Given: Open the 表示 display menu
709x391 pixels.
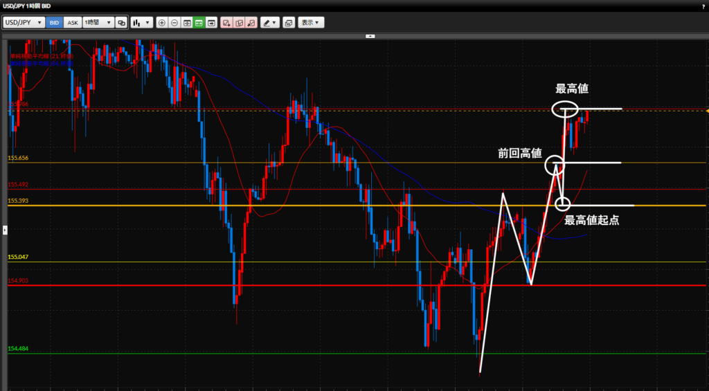Looking at the screenshot, I should tap(311, 22).
